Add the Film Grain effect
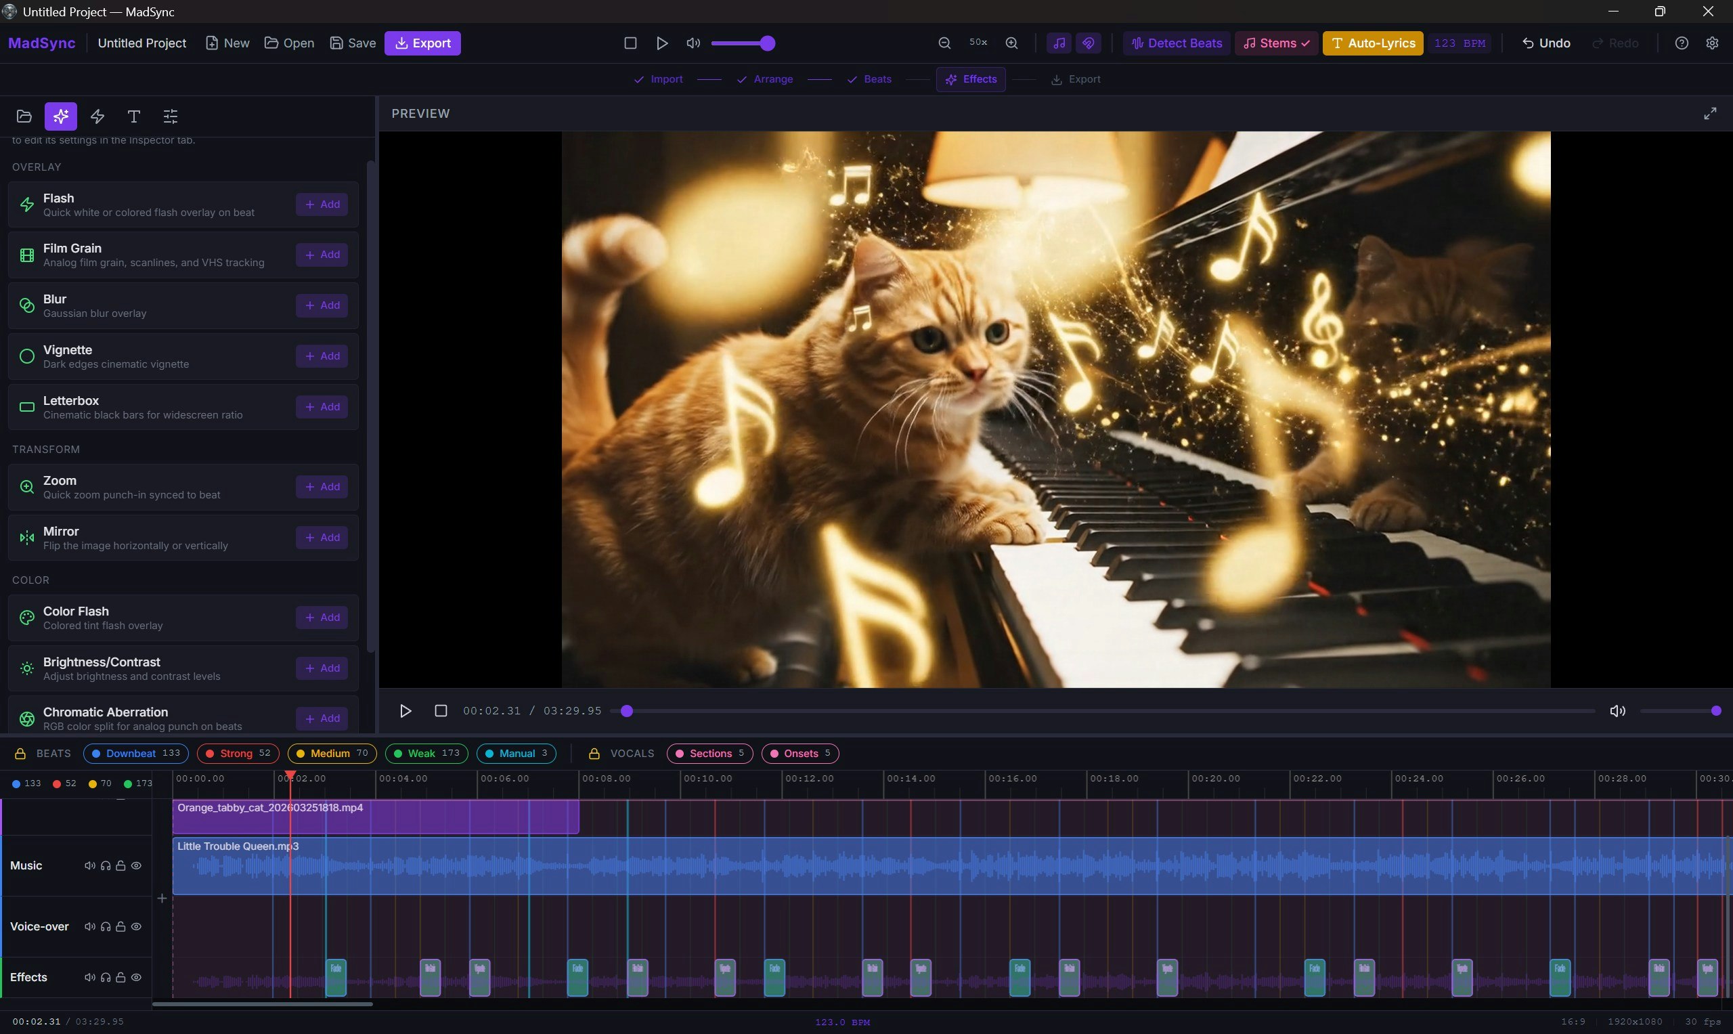The image size is (1733, 1034). point(321,255)
